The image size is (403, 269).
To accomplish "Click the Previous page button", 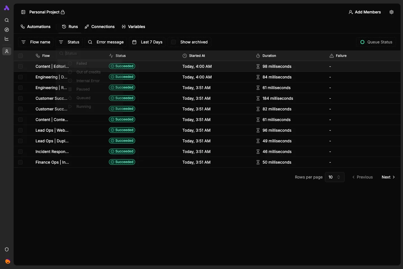I will (x=362, y=177).
